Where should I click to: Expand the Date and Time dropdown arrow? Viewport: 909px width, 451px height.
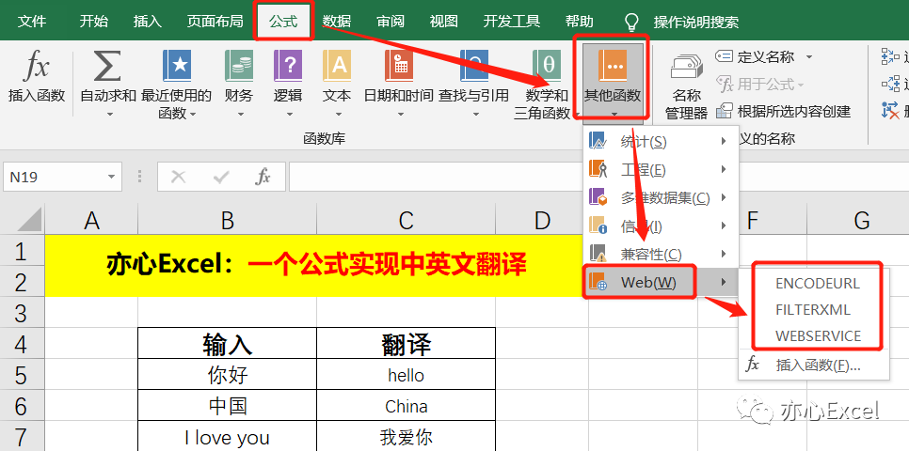(399, 114)
